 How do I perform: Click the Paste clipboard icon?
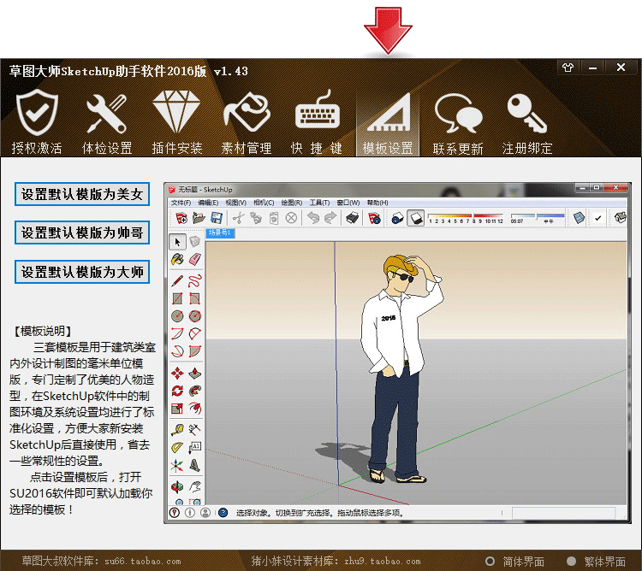pyautogui.click(x=274, y=218)
